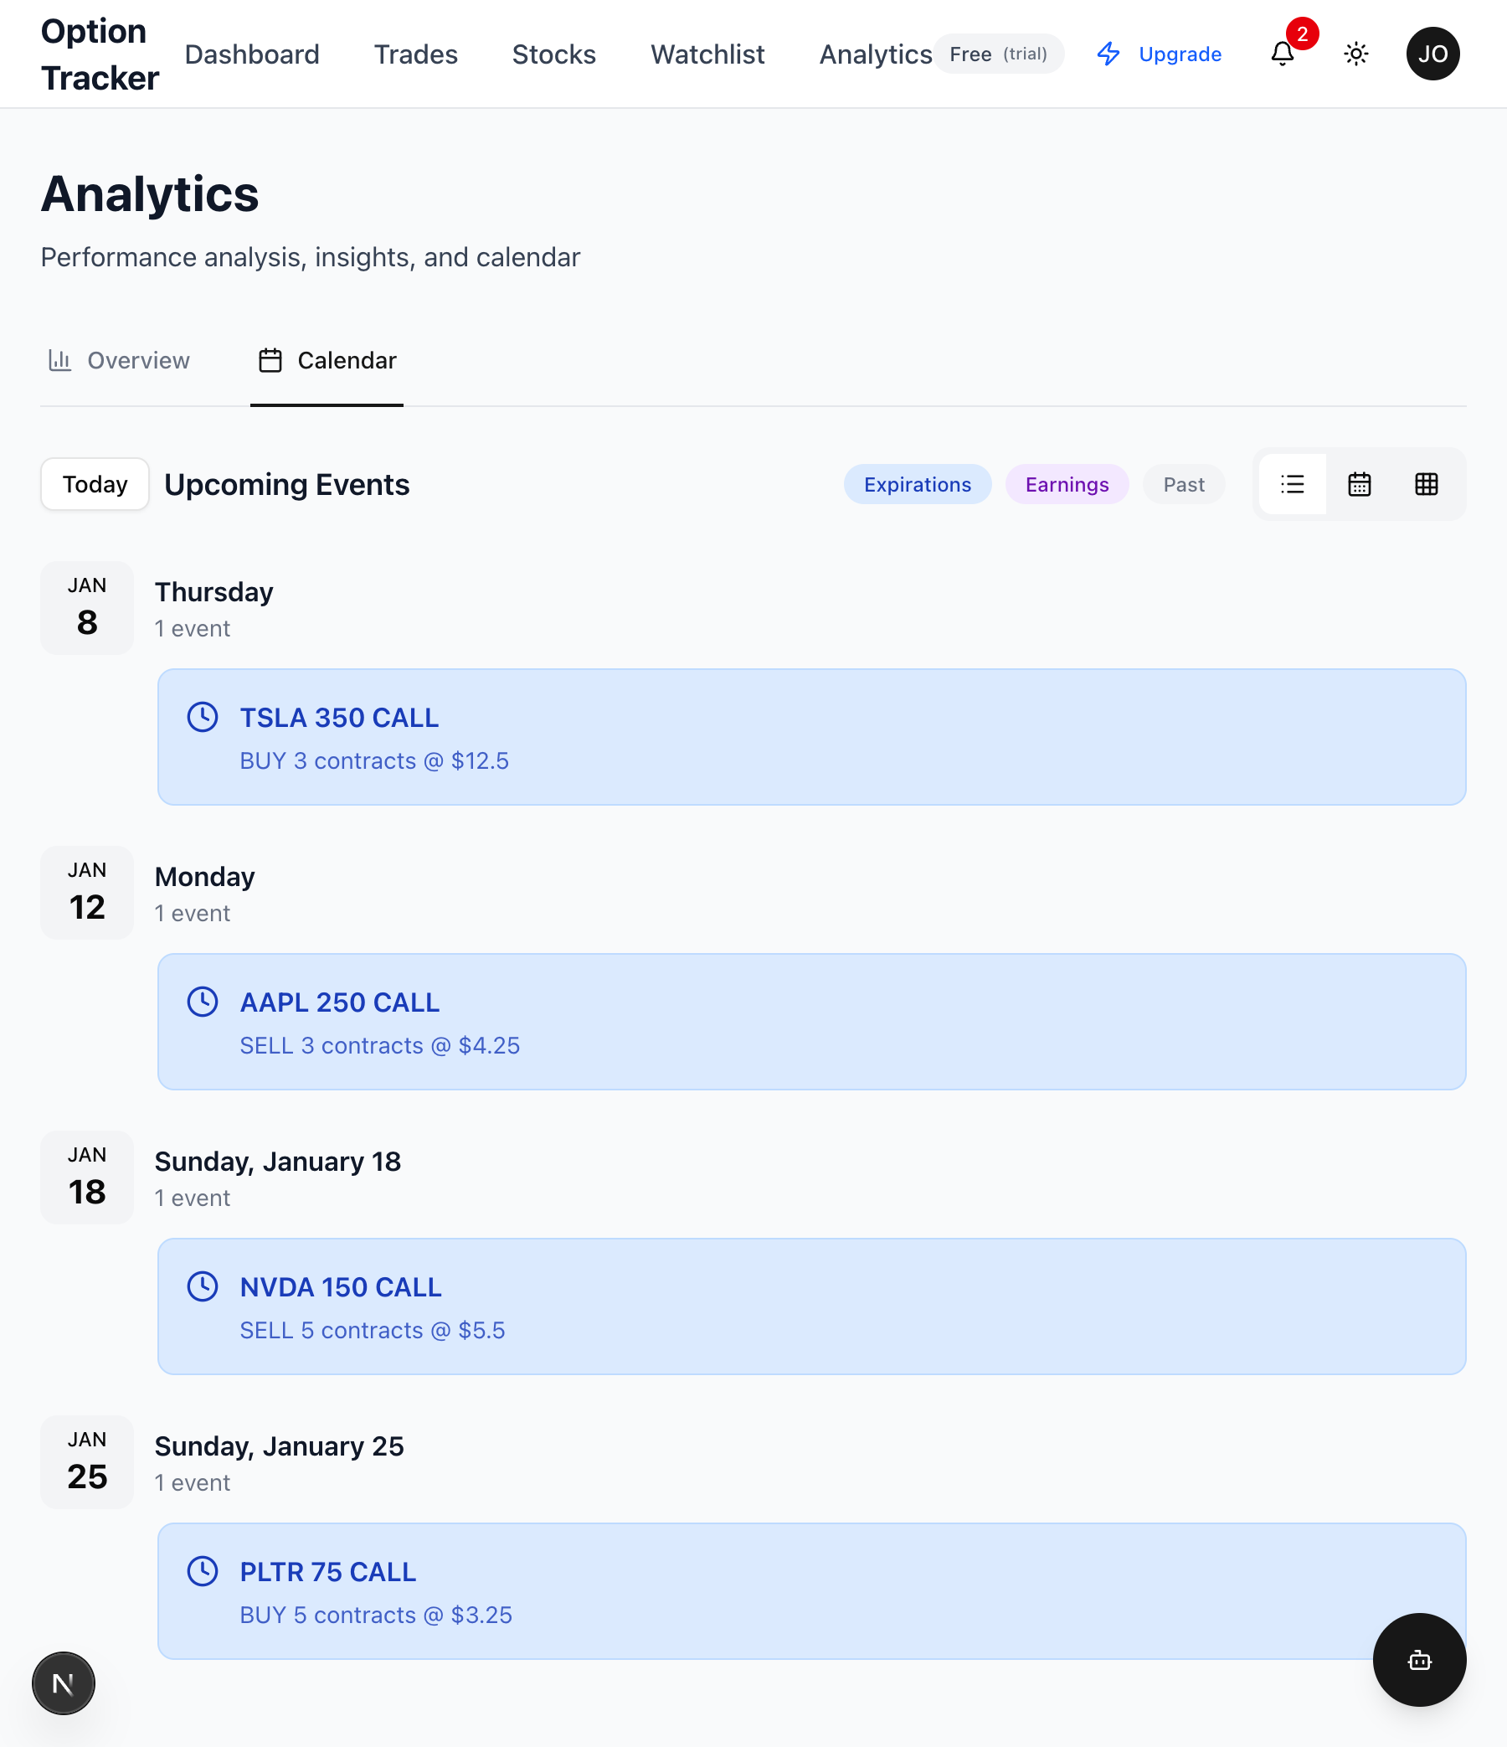1507x1747 pixels.
Task: Toggle the light/dark theme sun icon
Action: pyautogui.click(x=1355, y=54)
